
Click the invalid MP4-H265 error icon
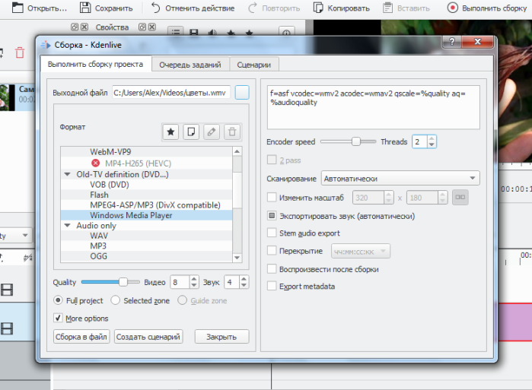tap(96, 163)
